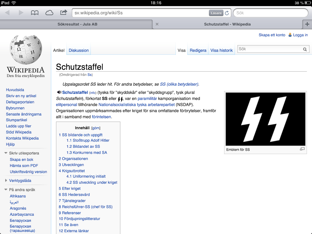Toggle Safari Reader with Läsare button

[x=216, y=13]
